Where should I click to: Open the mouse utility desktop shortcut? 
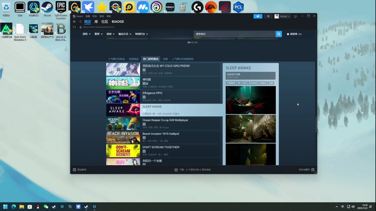183,7
